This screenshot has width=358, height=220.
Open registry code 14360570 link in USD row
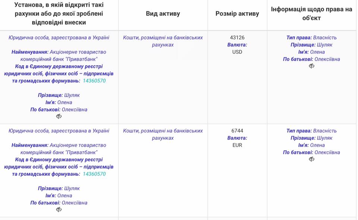coord(94,81)
